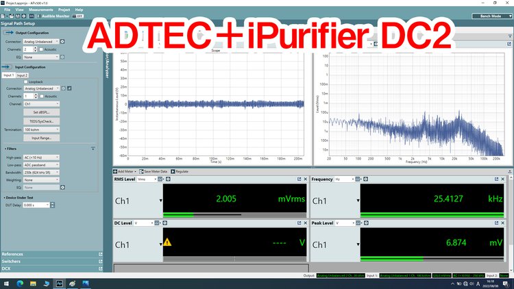Open Microsoft Edge from taskbar

tap(20, 284)
